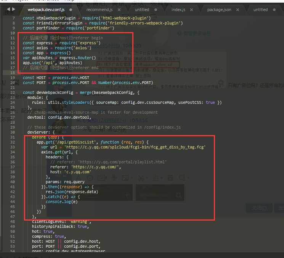The width and height of the screenshot is (284, 258).
Task: Select the untitled tab beside recommend.js
Action: point(142,10)
